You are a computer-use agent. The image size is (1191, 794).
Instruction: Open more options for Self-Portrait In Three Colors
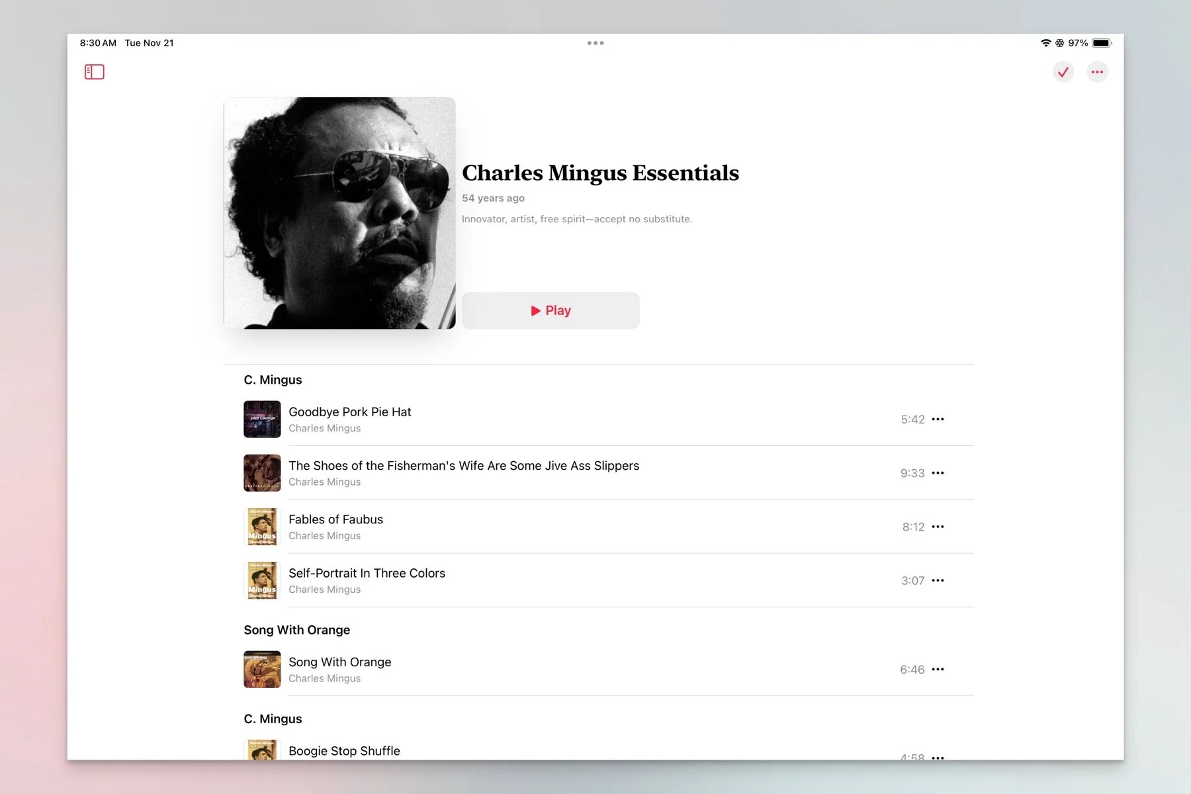[x=938, y=580]
